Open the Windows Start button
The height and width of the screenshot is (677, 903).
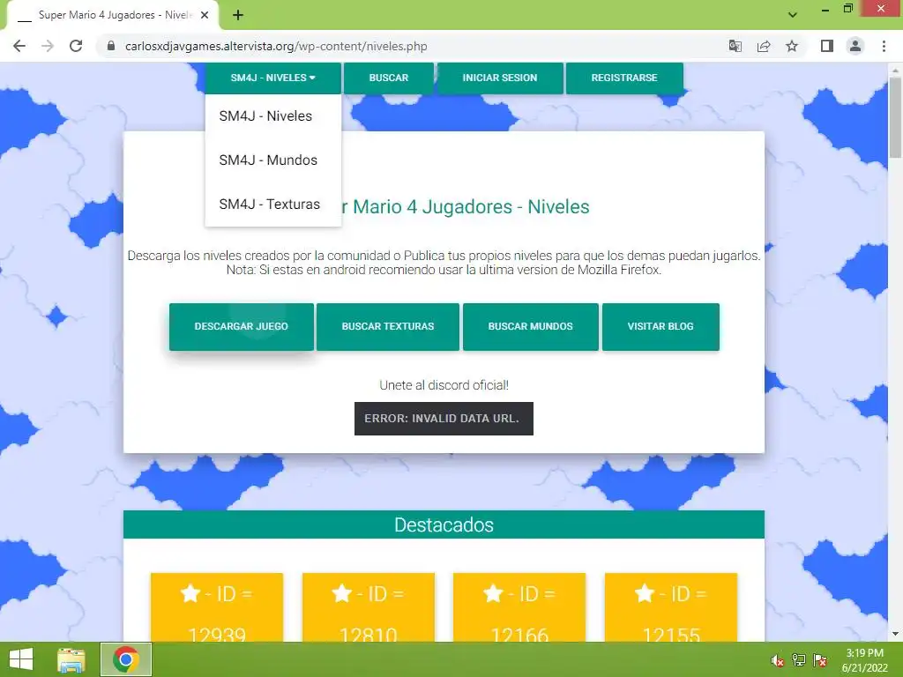pos(21,659)
